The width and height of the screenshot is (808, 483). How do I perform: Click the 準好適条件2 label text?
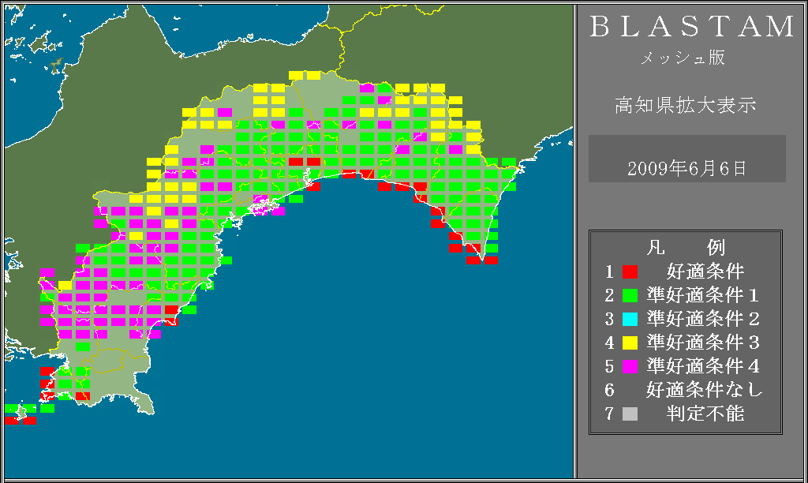703,320
